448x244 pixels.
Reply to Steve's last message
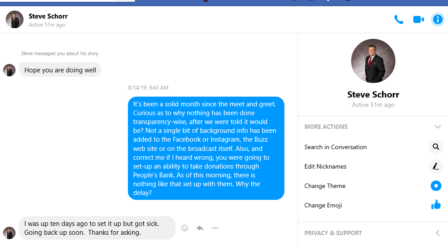click(x=200, y=228)
